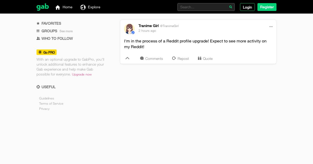Open the GROUPS section

click(x=49, y=31)
